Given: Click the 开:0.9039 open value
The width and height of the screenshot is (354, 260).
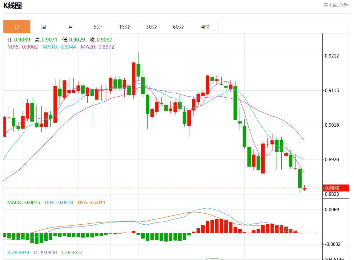Looking at the screenshot, I should click(18, 40).
